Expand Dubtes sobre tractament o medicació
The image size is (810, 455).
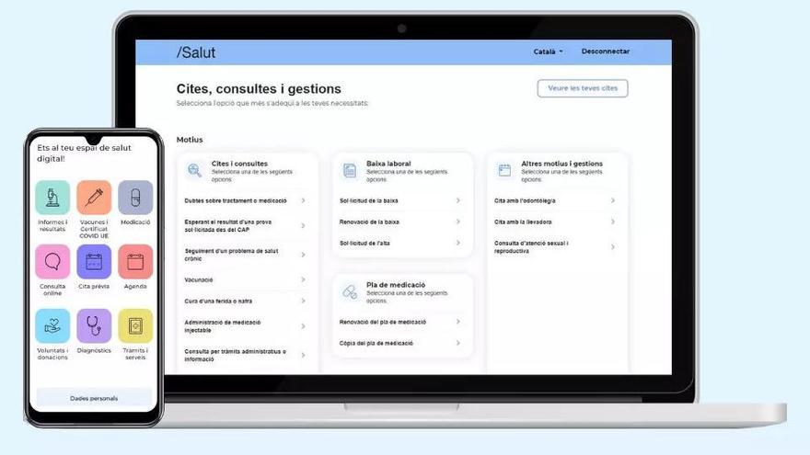click(245, 200)
